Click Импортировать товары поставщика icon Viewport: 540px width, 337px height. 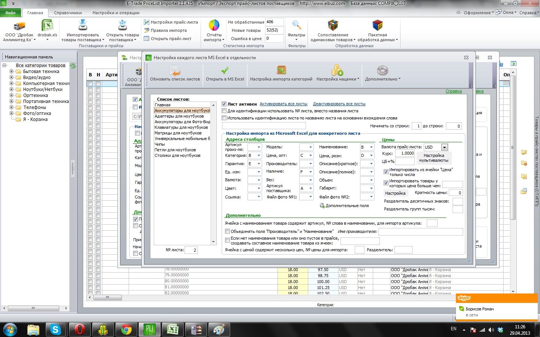pyautogui.click(x=82, y=25)
